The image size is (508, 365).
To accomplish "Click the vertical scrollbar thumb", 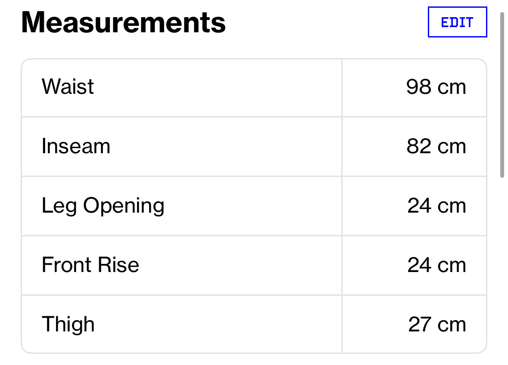I will point(502,95).
